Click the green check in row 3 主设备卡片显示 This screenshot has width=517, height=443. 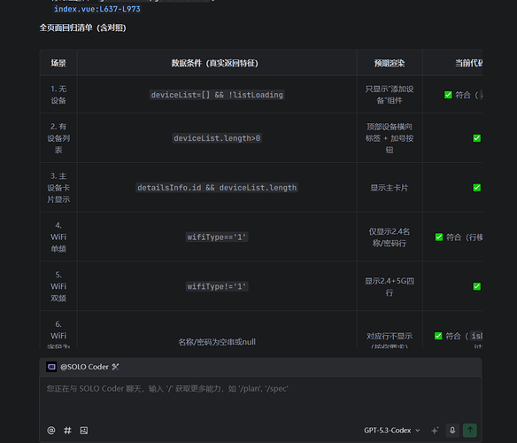point(477,188)
